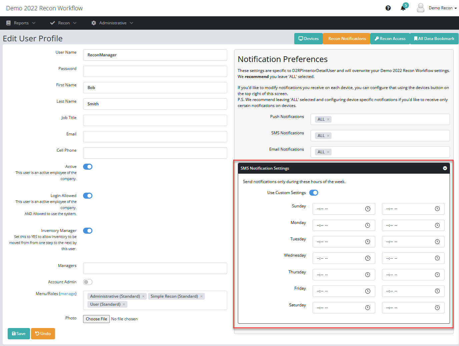Save the user profile
The width and height of the screenshot is (459, 346).
19,334
